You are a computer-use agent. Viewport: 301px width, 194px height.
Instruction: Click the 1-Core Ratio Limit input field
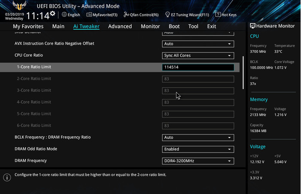point(198,67)
